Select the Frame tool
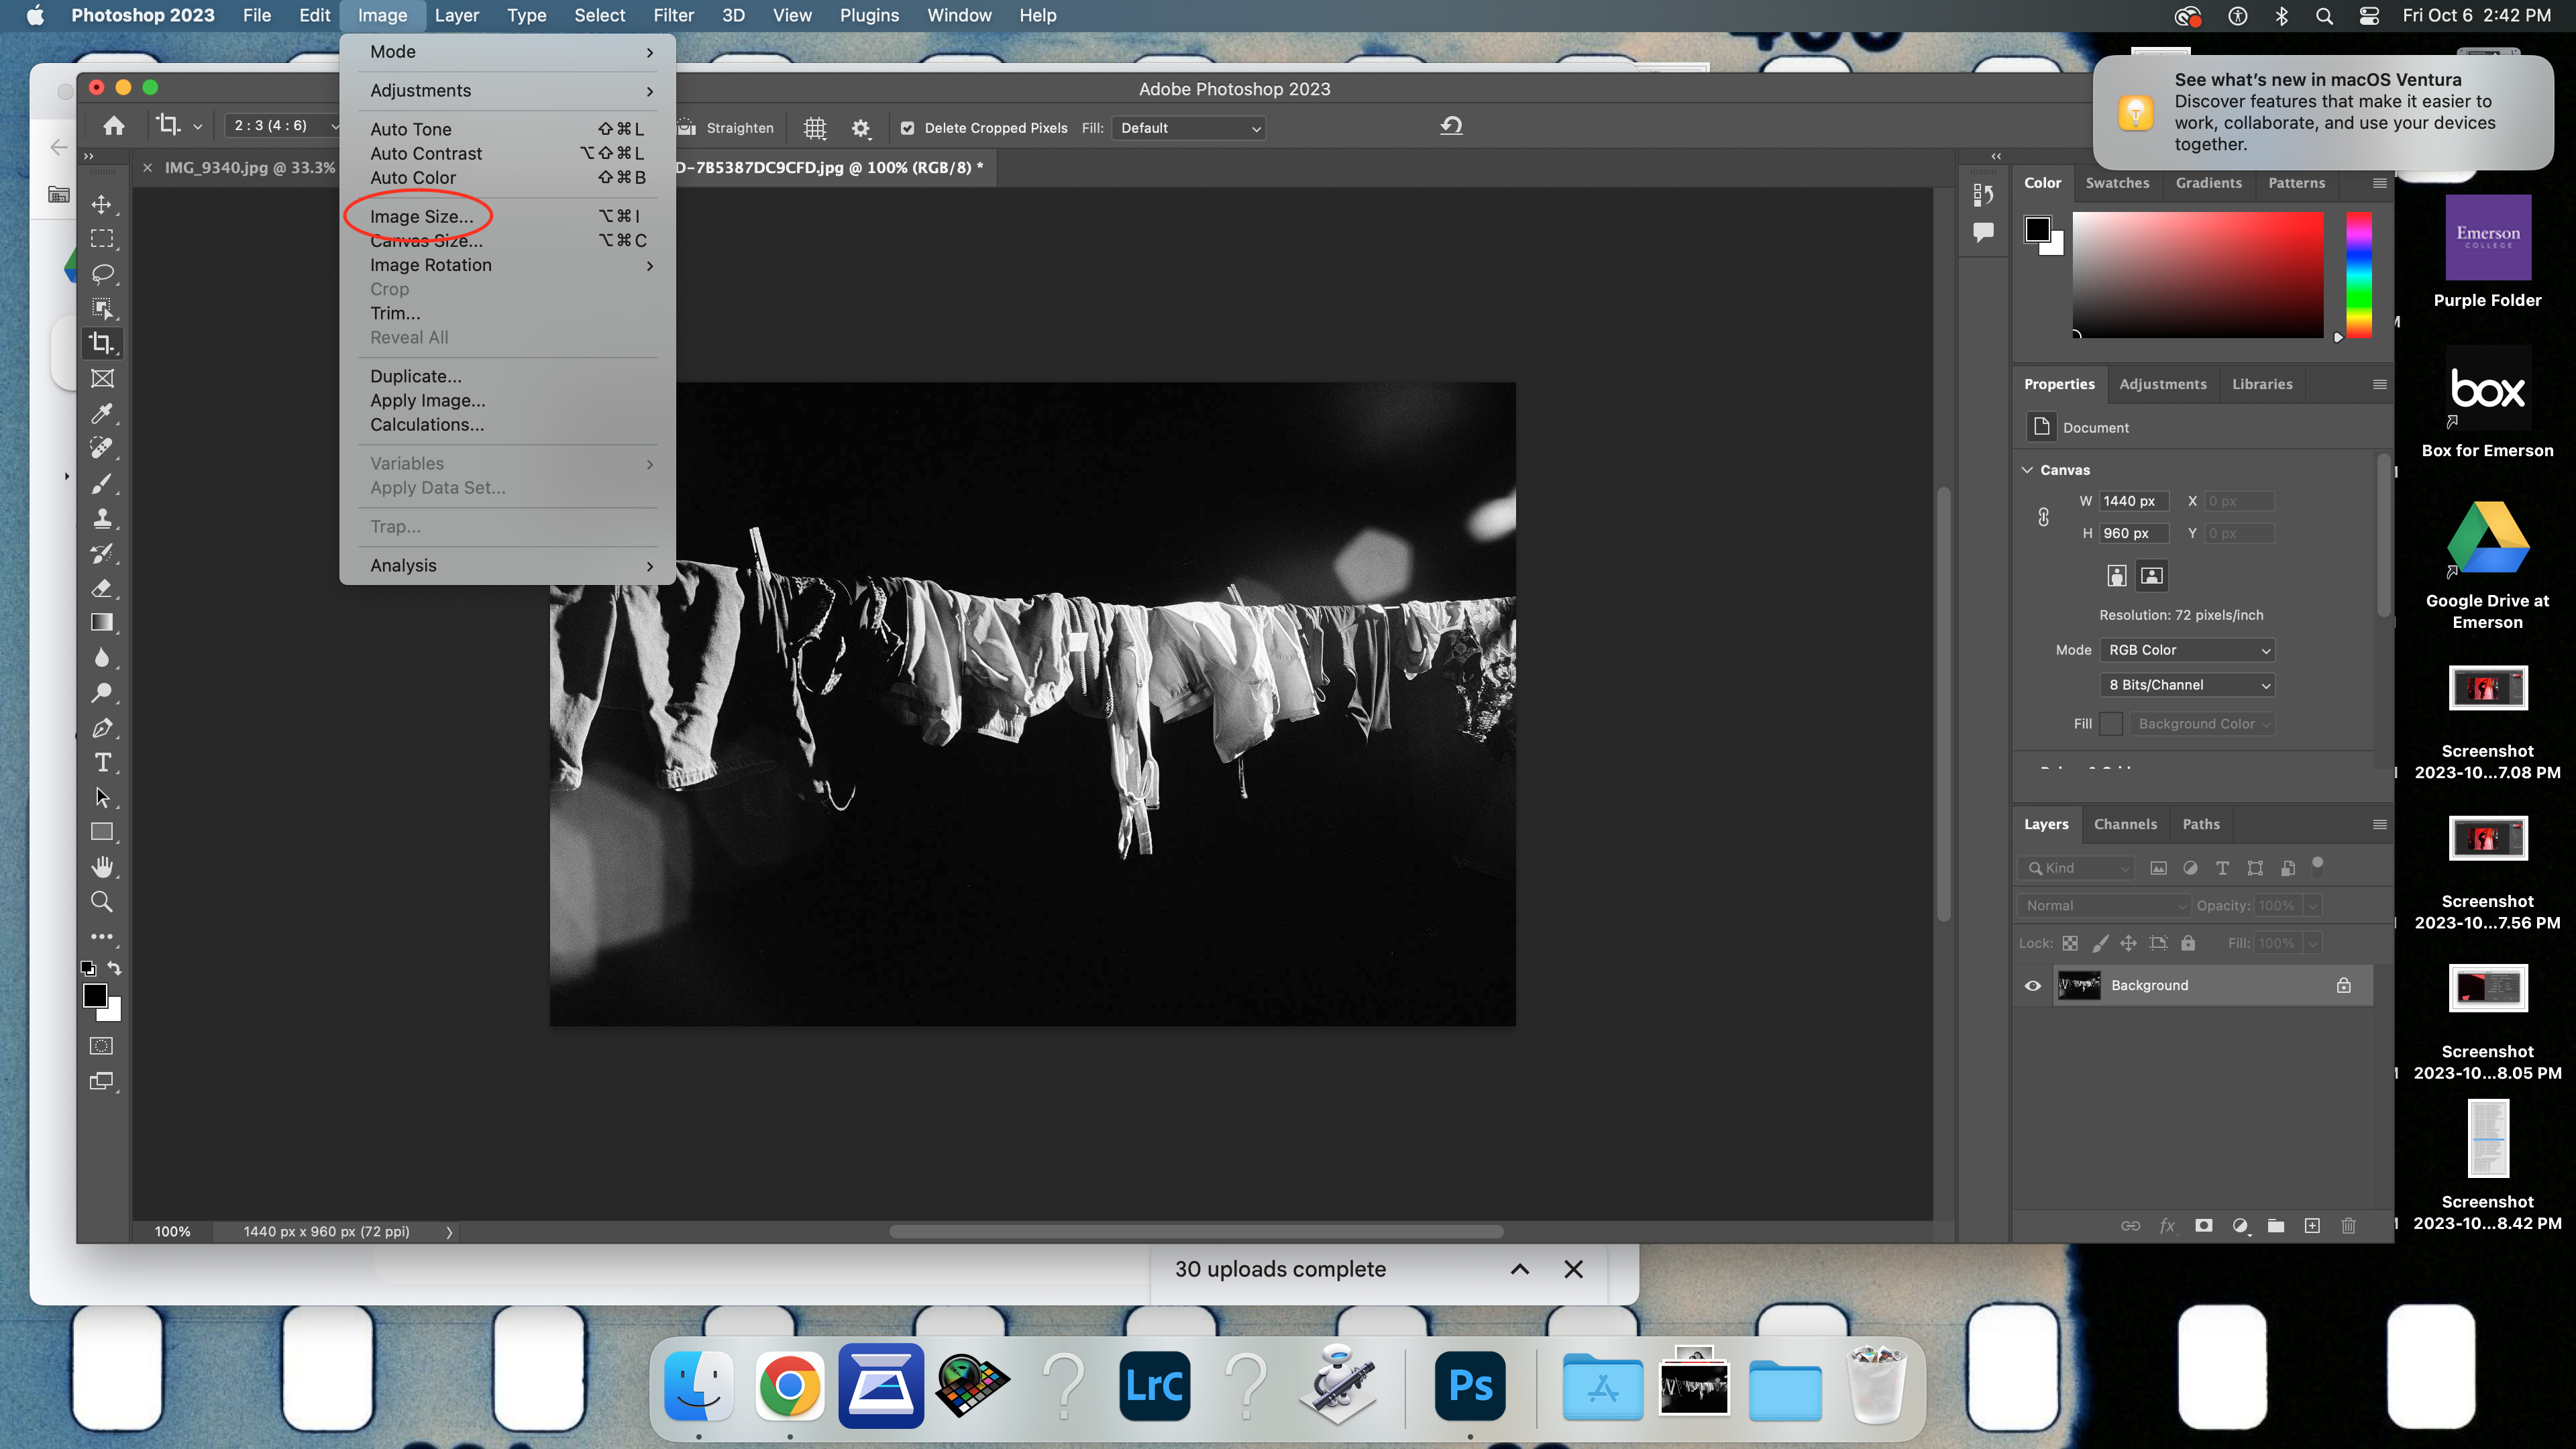The height and width of the screenshot is (1449, 2576). 102,378
